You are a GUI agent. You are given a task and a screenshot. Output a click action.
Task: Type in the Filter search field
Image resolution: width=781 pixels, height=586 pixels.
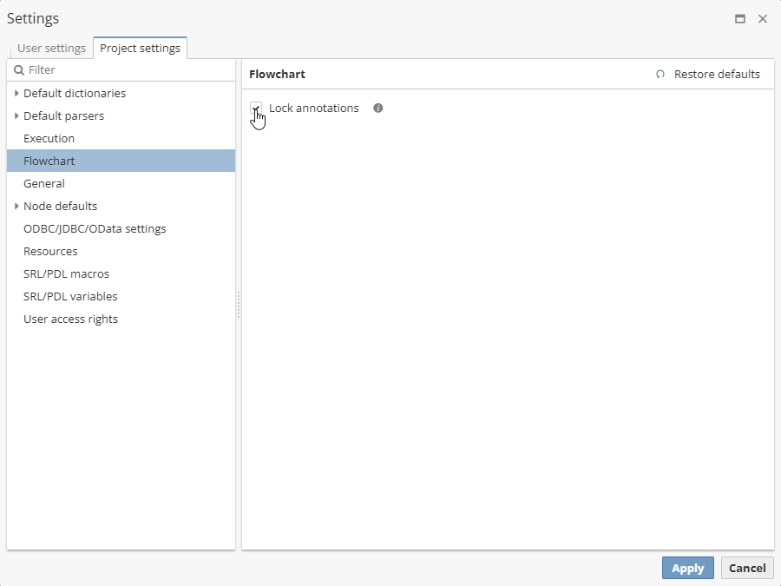[x=126, y=70]
